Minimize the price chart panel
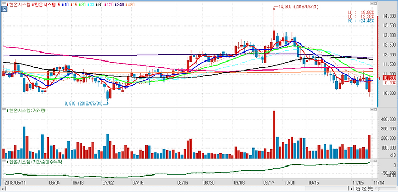 (x=372, y=4)
